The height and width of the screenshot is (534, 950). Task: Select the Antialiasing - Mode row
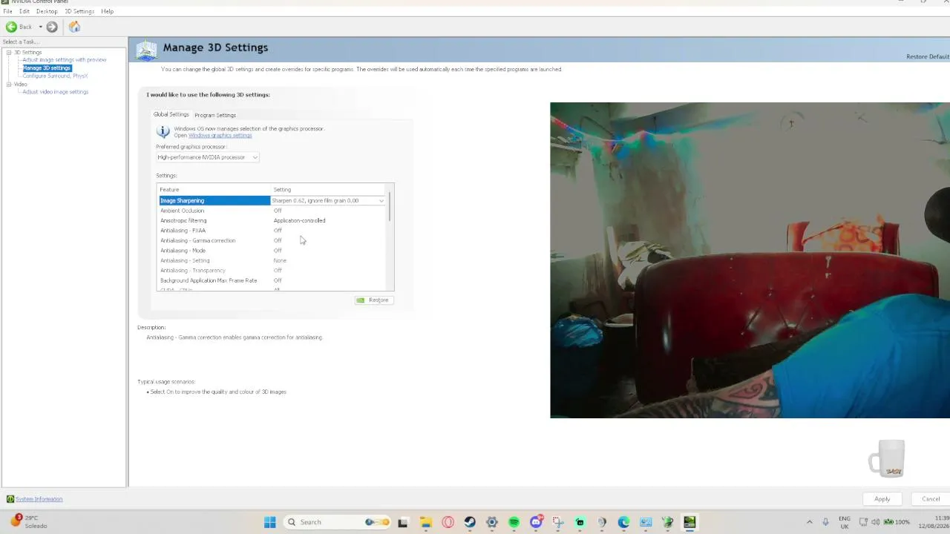(272, 251)
